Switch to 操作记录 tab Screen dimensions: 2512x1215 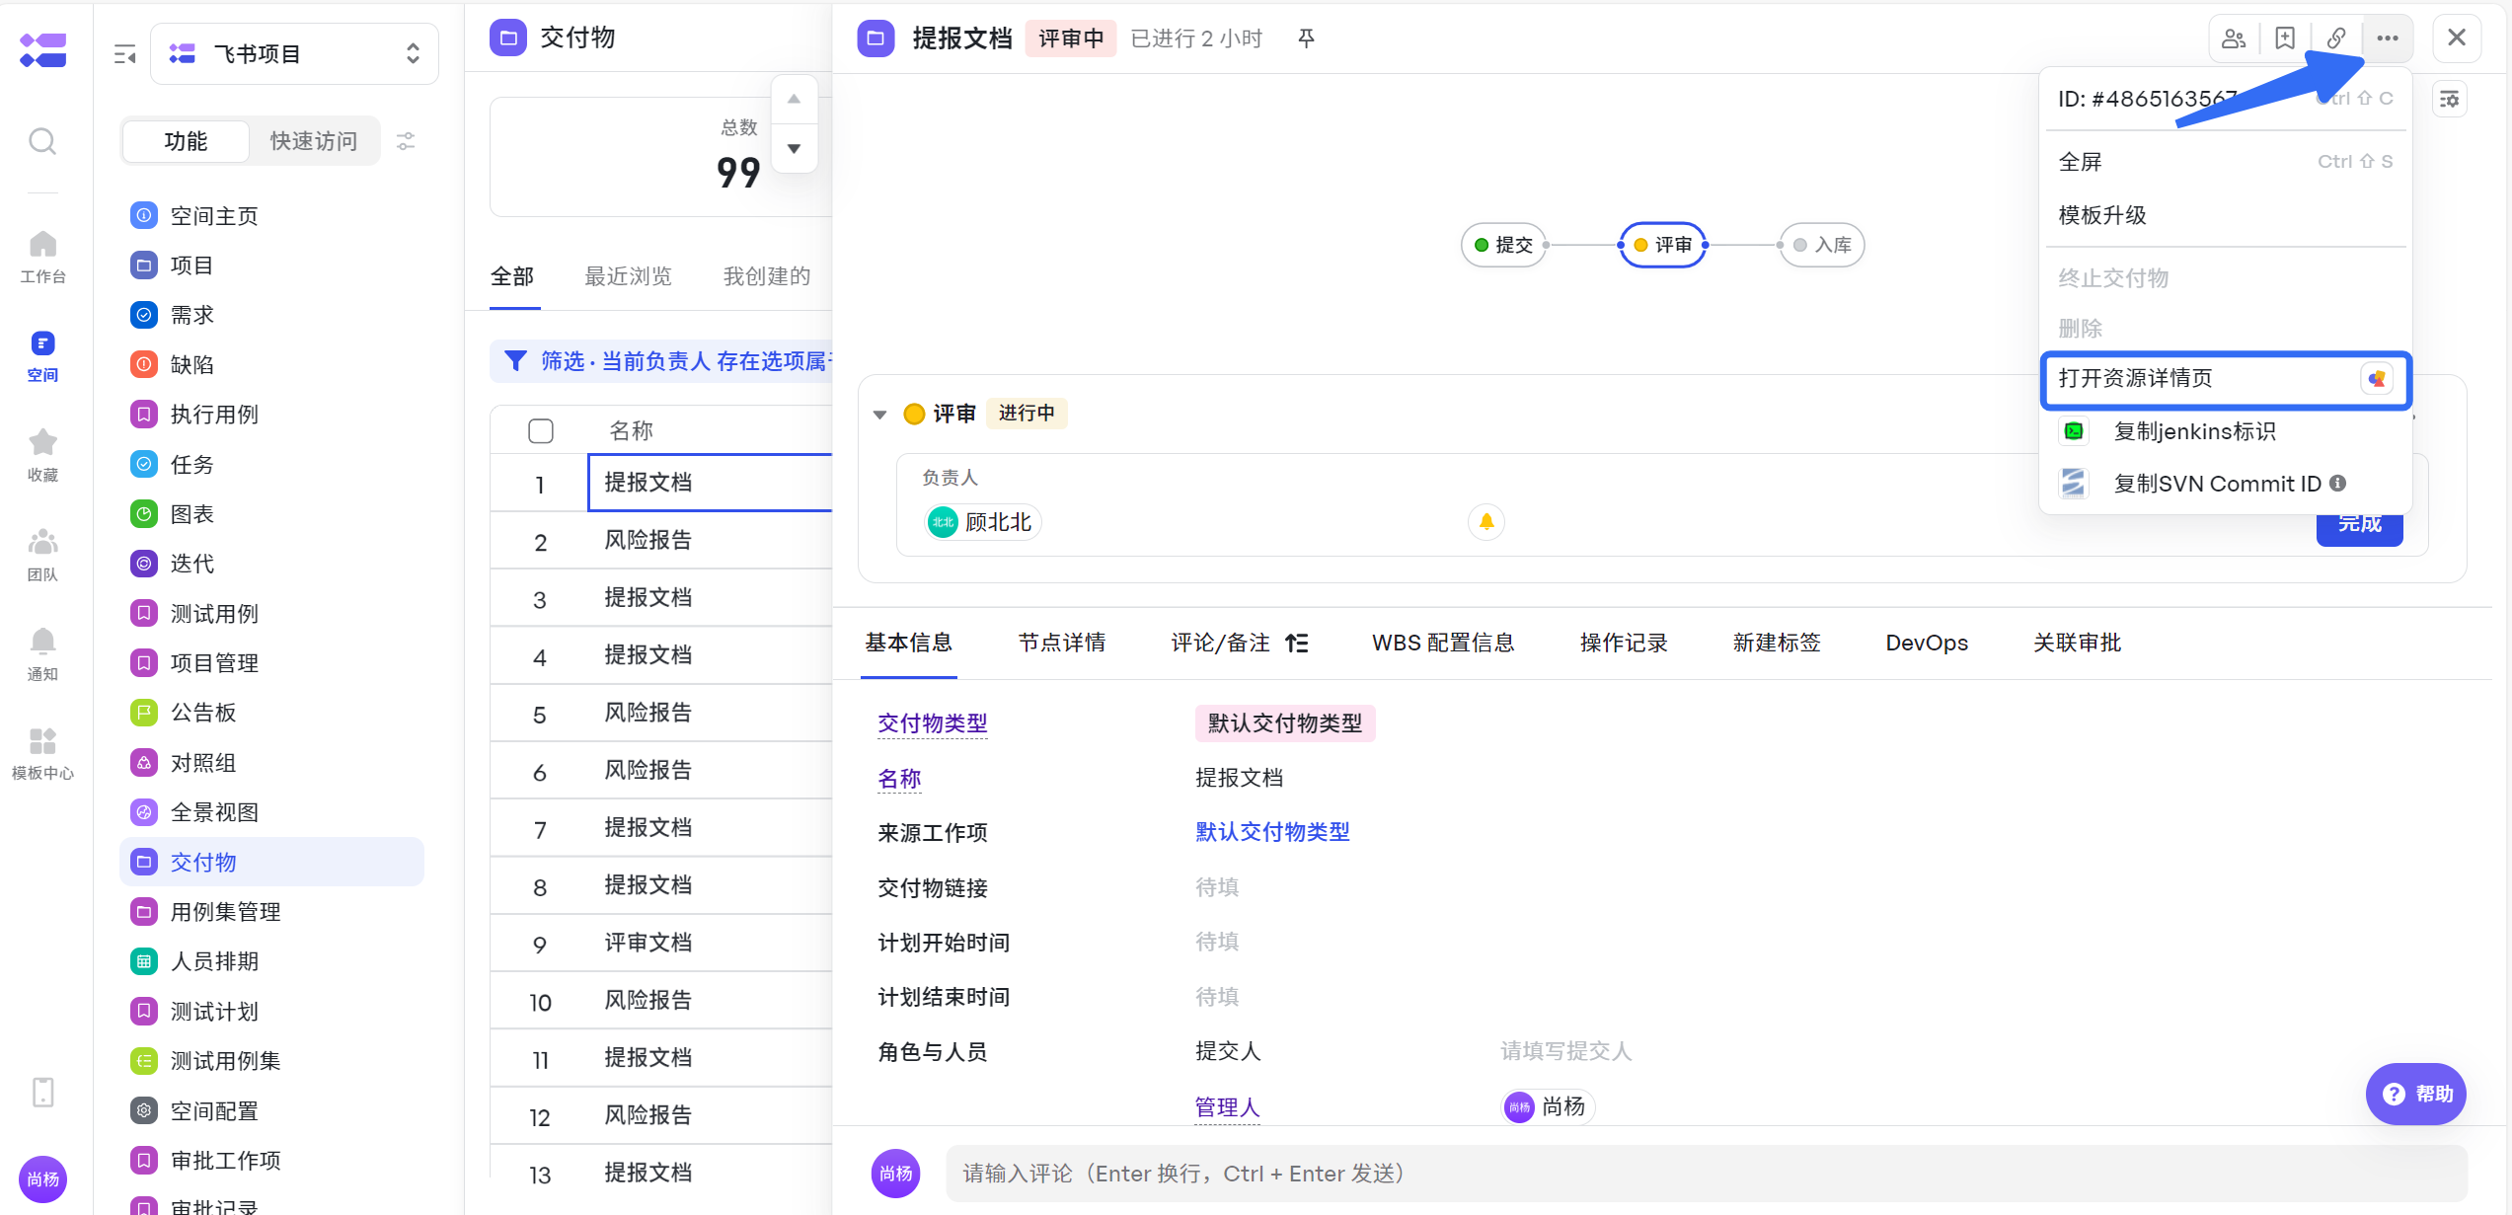pyautogui.click(x=1624, y=644)
